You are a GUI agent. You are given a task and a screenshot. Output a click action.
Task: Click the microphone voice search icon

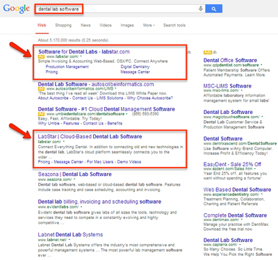(x=201, y=9)
